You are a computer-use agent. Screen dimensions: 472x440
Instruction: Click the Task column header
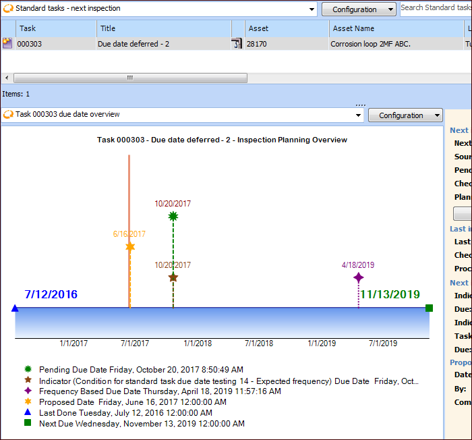(x=28, y=28)
